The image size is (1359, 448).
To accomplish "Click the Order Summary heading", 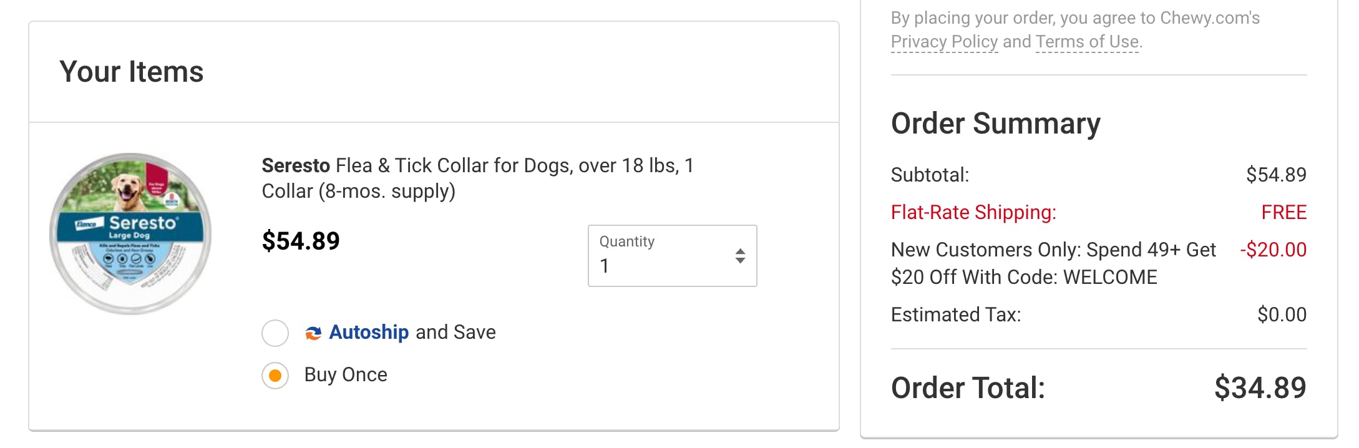I will click(995, 124).
